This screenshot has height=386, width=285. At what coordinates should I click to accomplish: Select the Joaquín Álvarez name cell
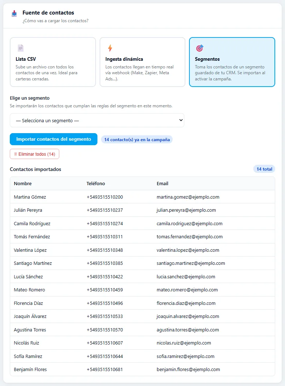point(30,317)
